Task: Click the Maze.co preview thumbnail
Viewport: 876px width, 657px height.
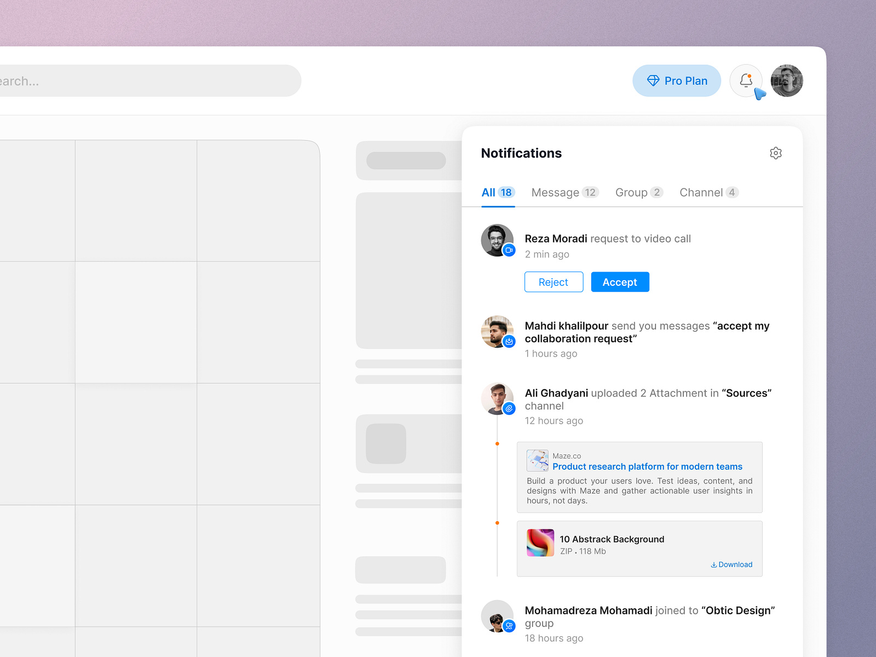Action: (x=537, y=460)
